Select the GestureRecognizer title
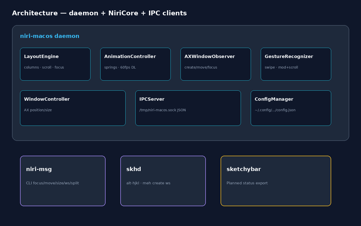 click(x=289, y=56)
